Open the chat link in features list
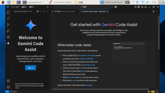This screenshot has height=93, width=165. (83, 71)
